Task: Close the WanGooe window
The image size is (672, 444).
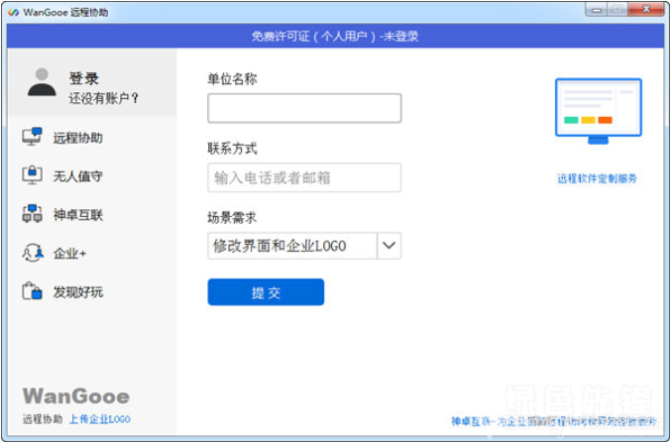Action: point(646,9)
